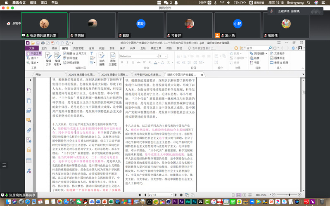
Task: Open the layers panel icon in sidebar
Action: pyautogui.click(x=29, y=110)
